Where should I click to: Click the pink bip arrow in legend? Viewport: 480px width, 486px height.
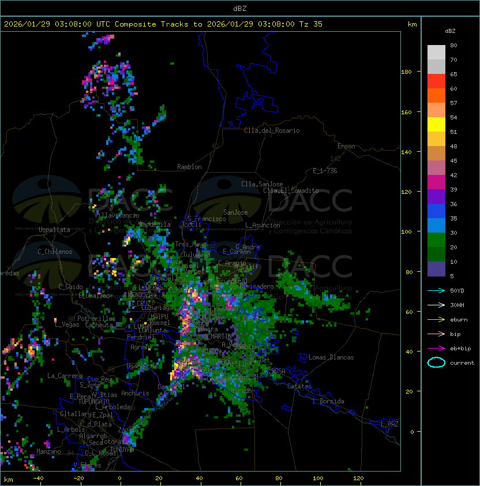436,334
